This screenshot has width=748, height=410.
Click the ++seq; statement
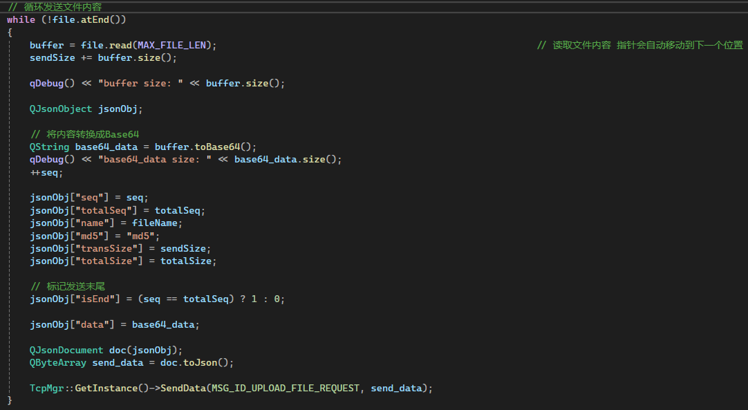pos(46,172)
